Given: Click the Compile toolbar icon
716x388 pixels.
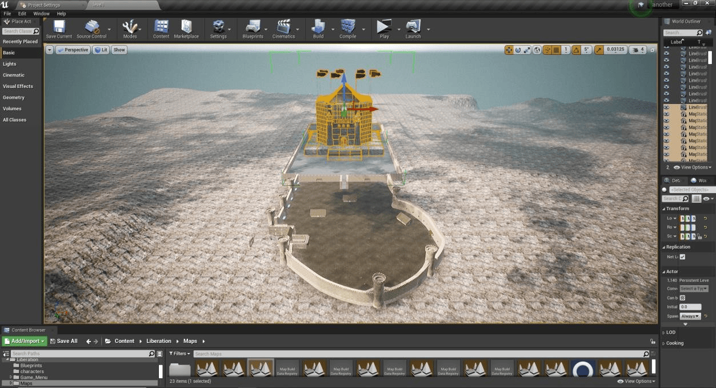Looking at the screenshot, I should [348, 29].
